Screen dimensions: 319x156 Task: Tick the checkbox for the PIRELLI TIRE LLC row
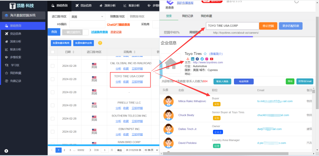point(53,105)
